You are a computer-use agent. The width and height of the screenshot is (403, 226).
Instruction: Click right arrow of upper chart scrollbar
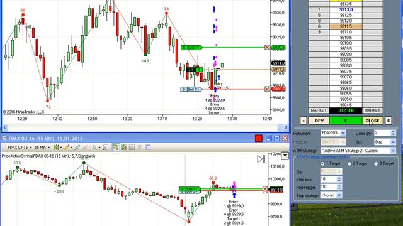pos(286,127)
